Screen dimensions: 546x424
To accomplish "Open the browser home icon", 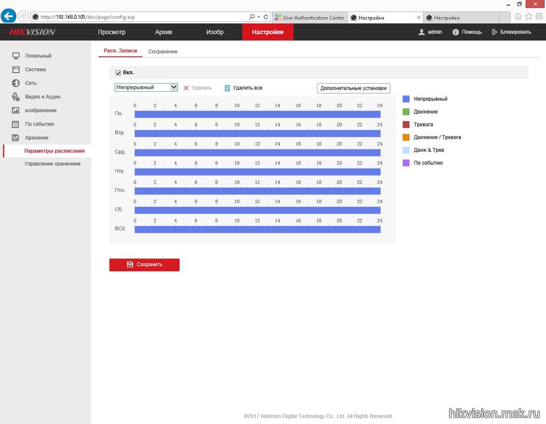I will (518, 16).
